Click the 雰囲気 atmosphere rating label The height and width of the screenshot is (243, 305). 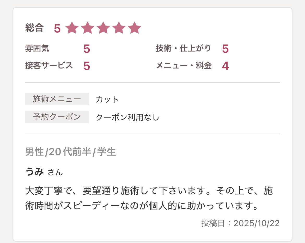click(x=37, y=49)
